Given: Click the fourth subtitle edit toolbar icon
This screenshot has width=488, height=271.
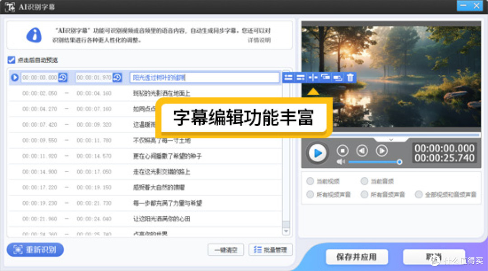Looking at the screenshot, I should coord(325,77).
